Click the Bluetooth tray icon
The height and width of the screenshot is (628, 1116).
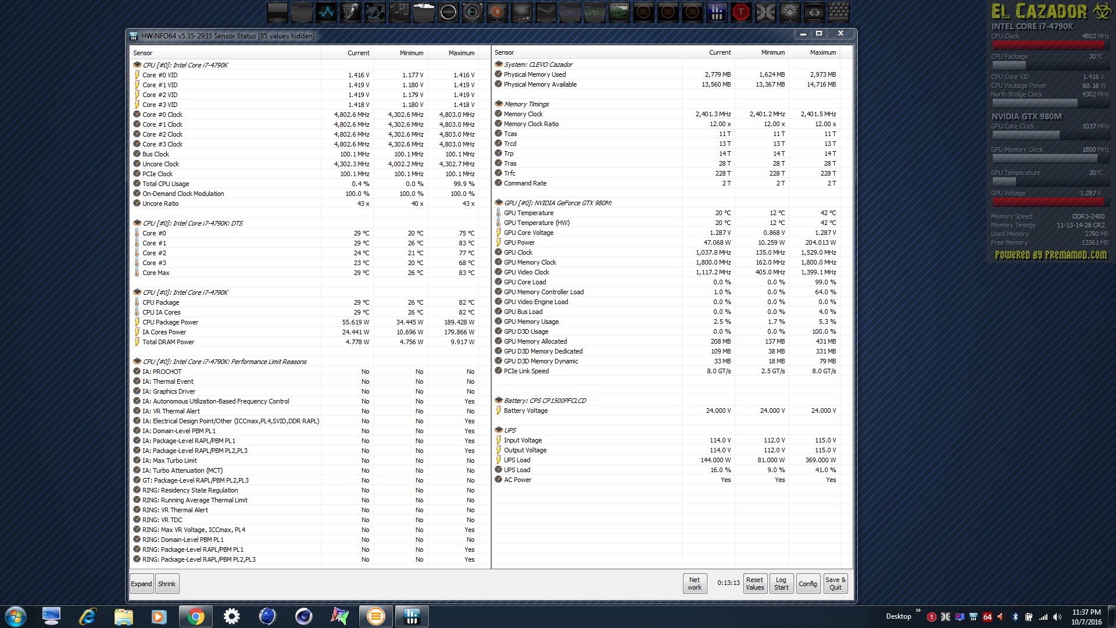[1015, 617]
